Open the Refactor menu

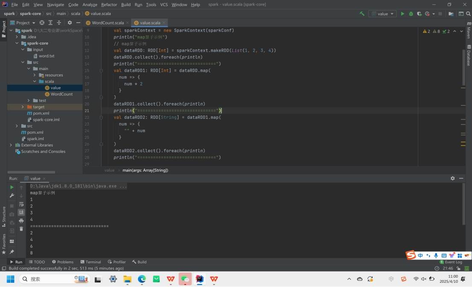(109, 5)
